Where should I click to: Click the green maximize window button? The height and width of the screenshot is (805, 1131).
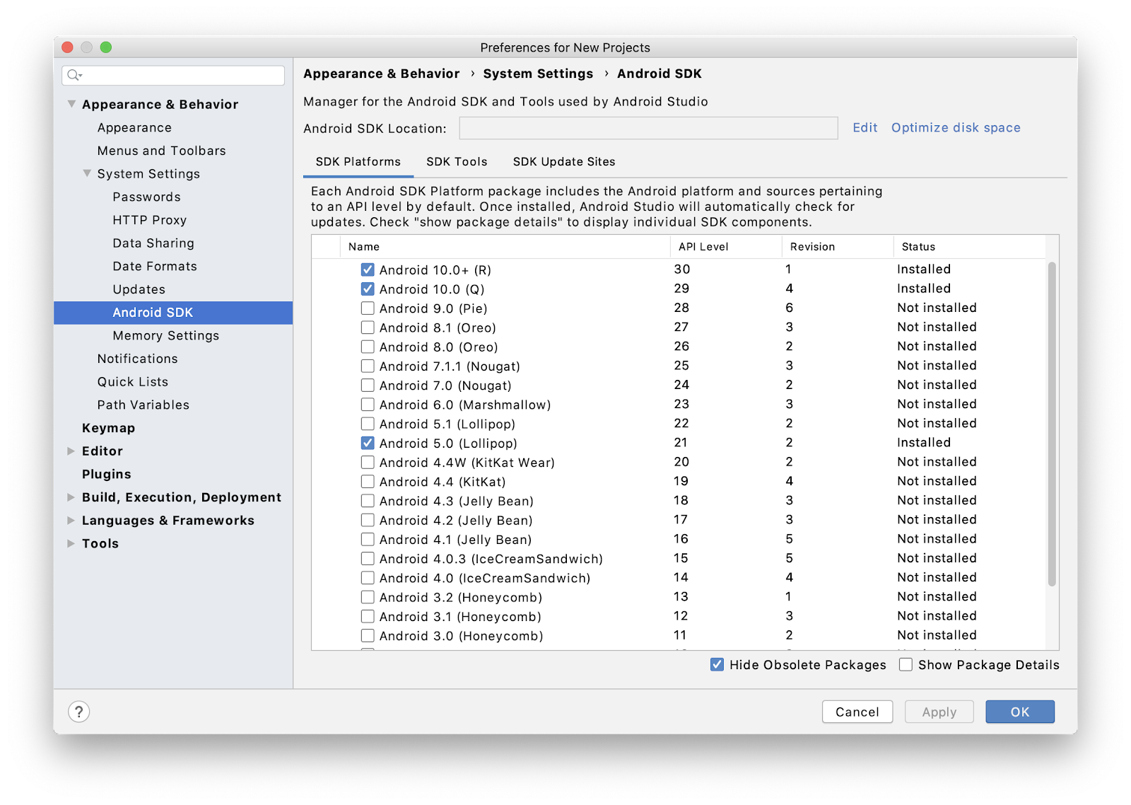pos(106,47)
